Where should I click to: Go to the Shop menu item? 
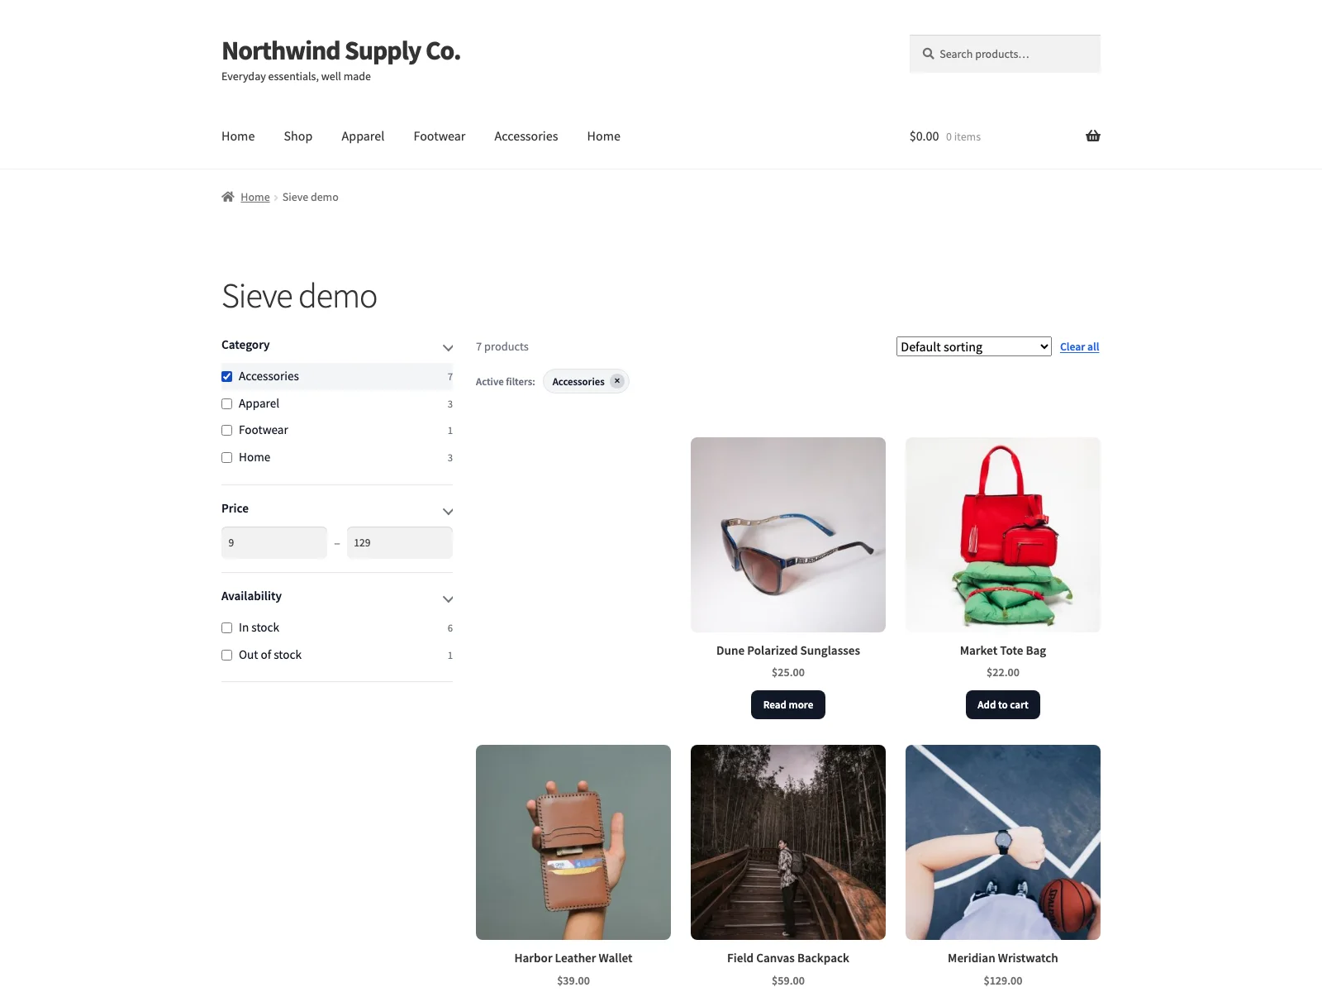[298, 136]
